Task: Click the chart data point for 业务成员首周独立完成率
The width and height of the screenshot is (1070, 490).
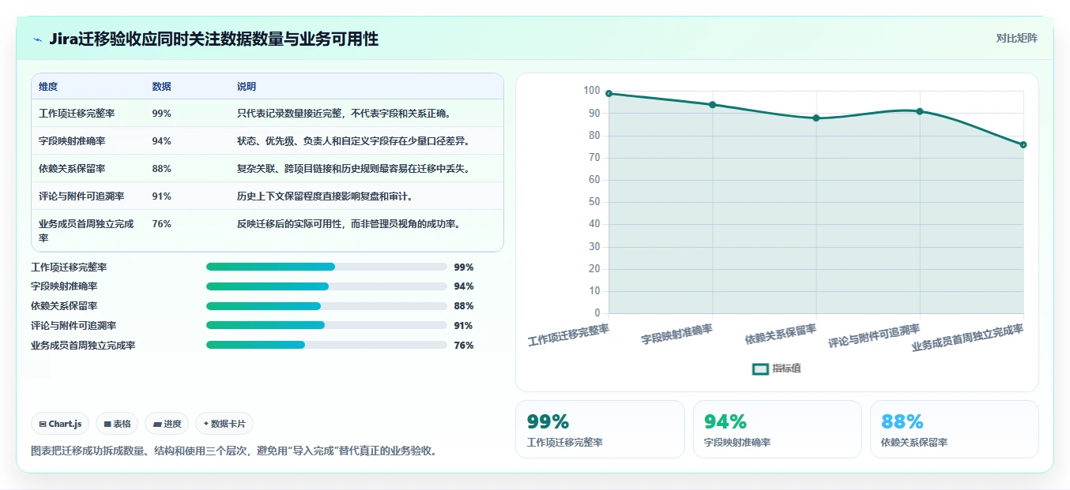Action: click(x=1023, y=144)
